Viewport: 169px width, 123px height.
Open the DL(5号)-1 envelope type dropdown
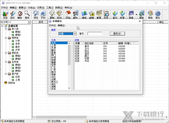click(x=29, y=22)
